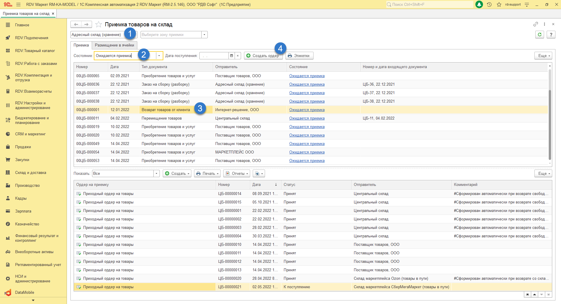Open help with the question mark button
This screenshot has height=304, width=561.
click(551, 34)
